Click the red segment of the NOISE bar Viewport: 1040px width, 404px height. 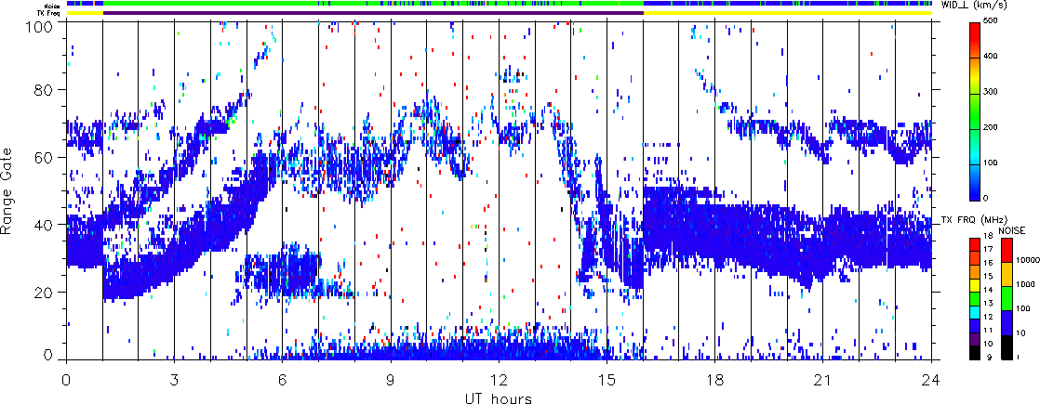[1007, 250]
